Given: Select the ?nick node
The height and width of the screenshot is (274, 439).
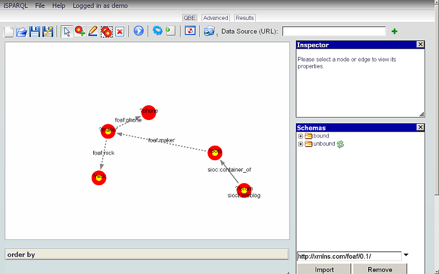Looking at the screenshot, I should click(99, 178).
